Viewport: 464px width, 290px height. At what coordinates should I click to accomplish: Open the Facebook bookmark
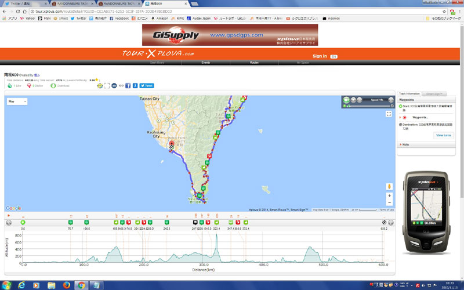pos(119,19)
